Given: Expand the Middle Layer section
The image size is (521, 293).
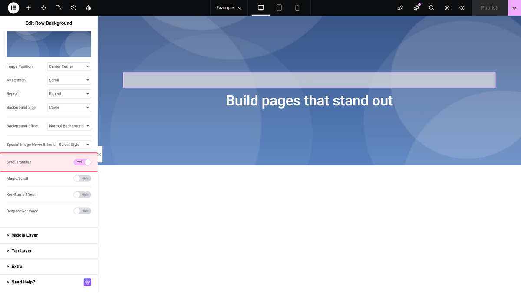Looking at the screenshot, I should click(x=49, y=235).
